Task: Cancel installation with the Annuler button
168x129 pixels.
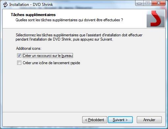Action: (x=149, y=120)
